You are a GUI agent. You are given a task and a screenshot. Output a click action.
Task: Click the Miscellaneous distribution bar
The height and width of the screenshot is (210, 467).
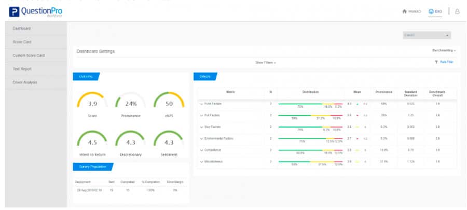pos(310,162)
